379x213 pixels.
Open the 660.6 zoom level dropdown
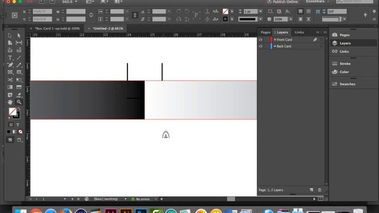[76, 2]
